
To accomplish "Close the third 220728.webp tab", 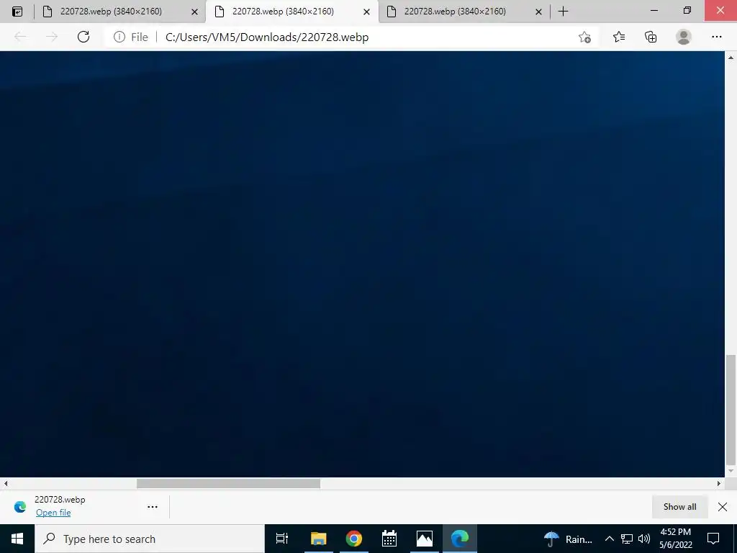I will coord(538,12).
